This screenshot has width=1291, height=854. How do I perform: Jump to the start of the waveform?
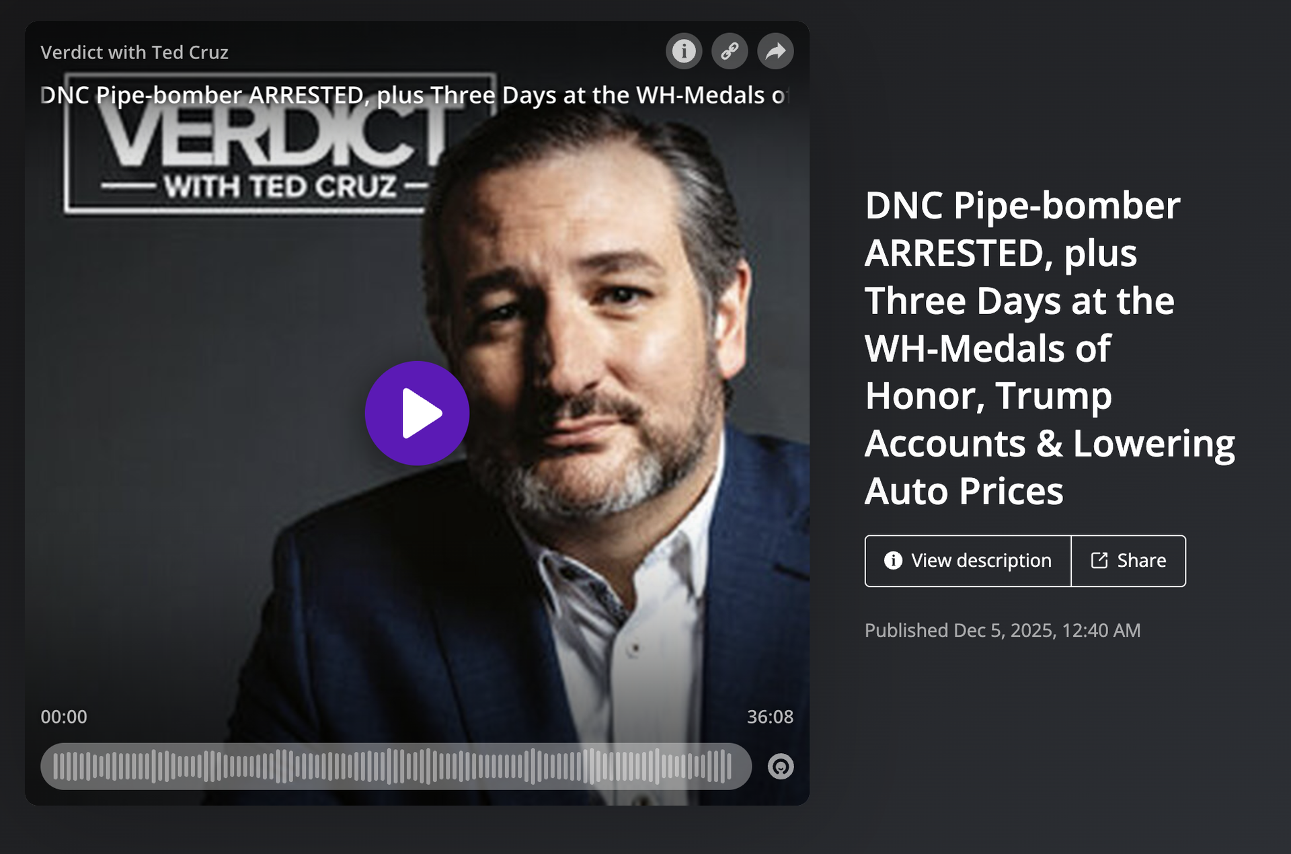pos(56,767)
